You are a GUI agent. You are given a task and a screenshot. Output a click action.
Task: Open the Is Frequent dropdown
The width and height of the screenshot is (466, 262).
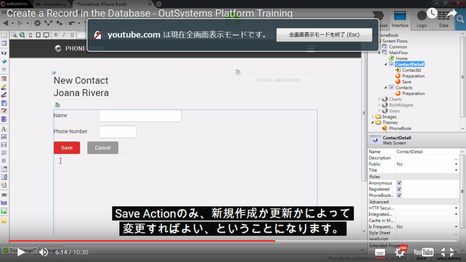456,227
